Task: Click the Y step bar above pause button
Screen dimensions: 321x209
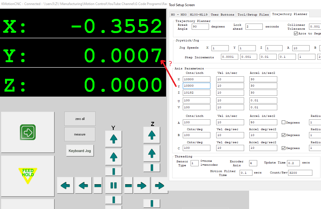Action: tap(113, 171)
